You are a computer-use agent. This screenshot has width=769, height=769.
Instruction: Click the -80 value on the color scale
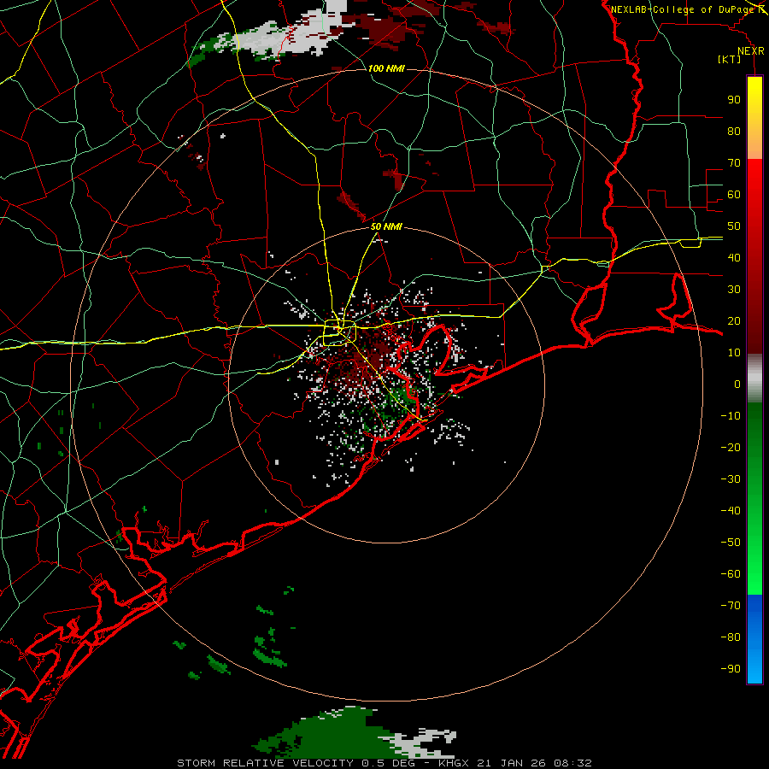point(731,637)
